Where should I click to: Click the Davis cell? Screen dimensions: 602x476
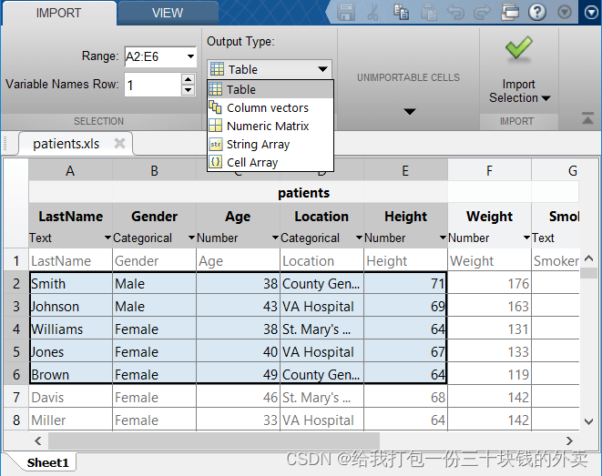(71, 398)
